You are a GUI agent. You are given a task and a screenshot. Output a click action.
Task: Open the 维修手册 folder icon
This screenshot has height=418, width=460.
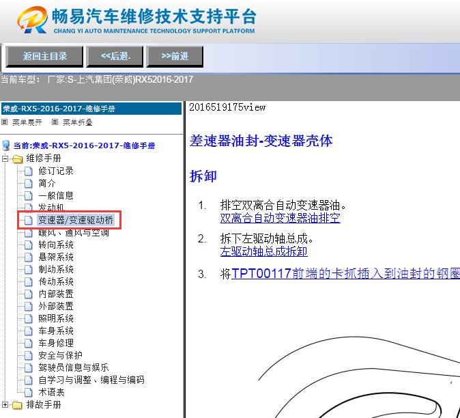17,159
